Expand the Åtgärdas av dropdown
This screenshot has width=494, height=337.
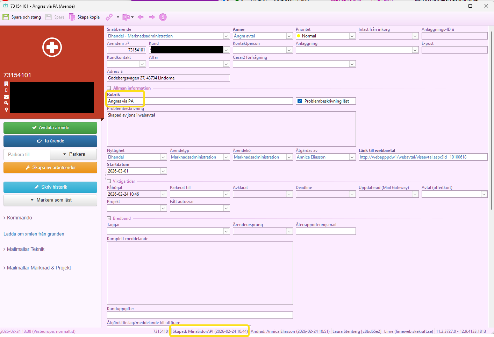pyautogui.click(x=352, y=157)
